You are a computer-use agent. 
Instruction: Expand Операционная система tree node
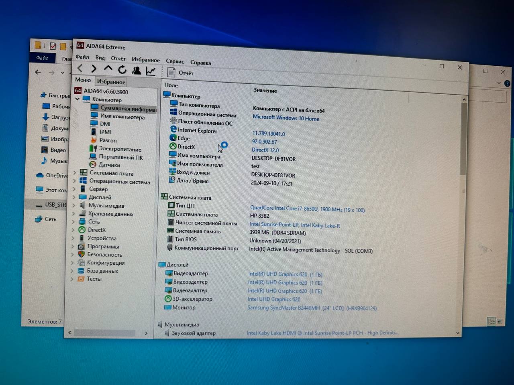tap(74, 181)
